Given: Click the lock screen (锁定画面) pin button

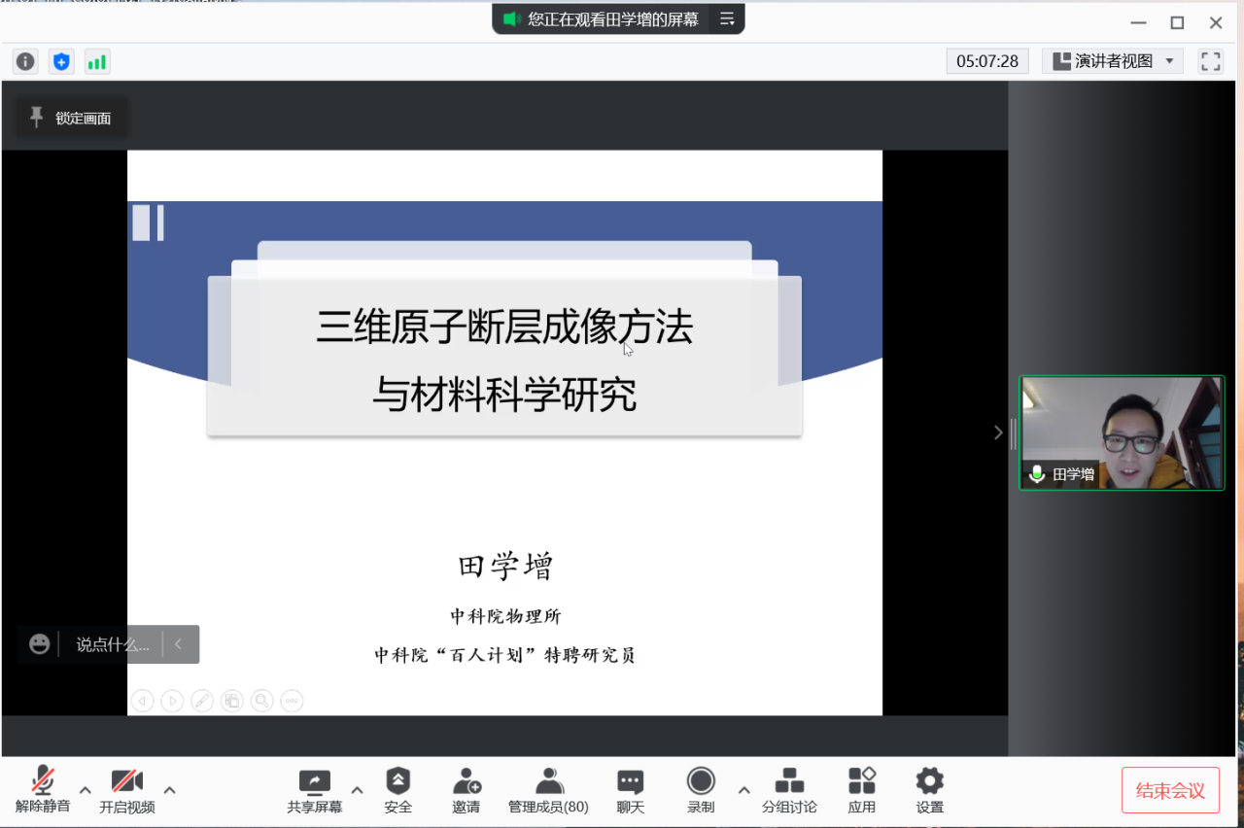Looking at the screenshot, I should tap(71, 119).
